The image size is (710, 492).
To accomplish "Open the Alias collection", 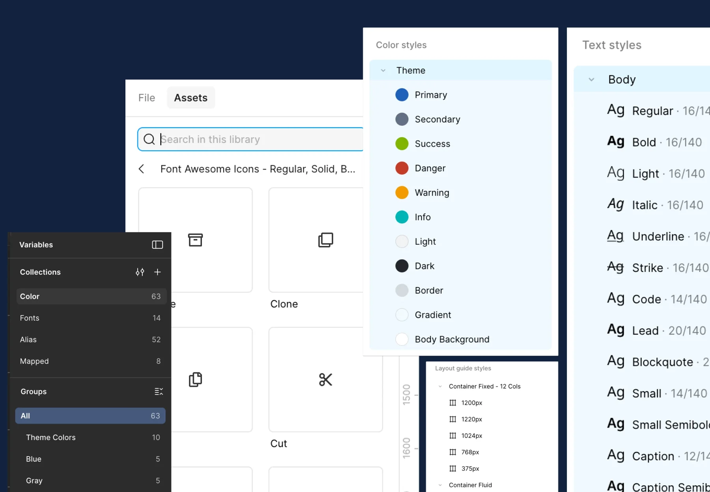I will point(91,340).
